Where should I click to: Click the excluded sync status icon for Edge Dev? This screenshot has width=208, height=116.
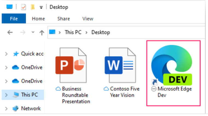point(154,89)
